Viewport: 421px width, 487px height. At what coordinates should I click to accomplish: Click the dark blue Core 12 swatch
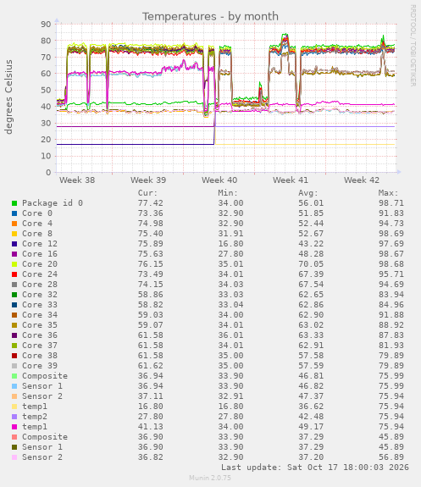[14, 244]
